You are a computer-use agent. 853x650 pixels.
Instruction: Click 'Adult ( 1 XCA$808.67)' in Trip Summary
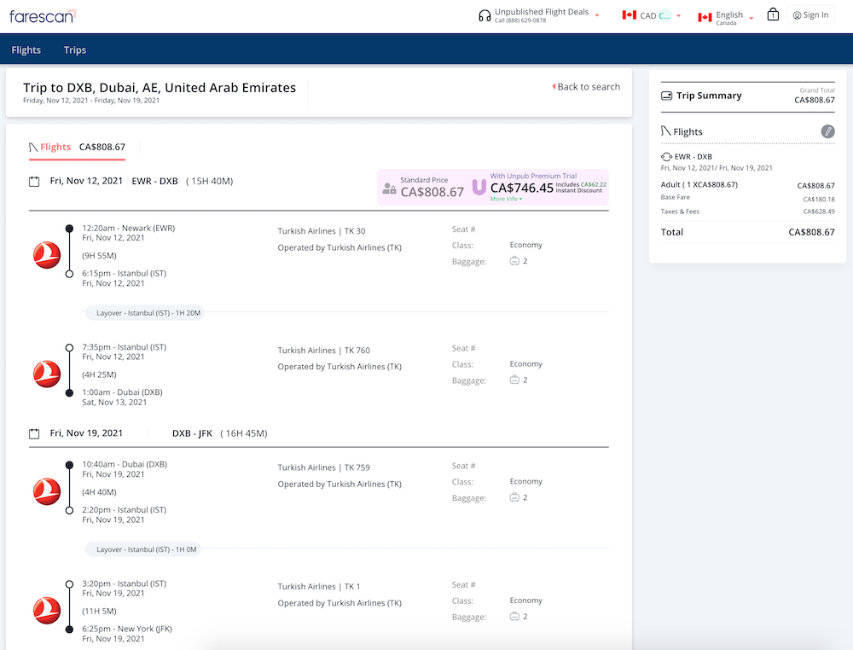tap(699, 185)
